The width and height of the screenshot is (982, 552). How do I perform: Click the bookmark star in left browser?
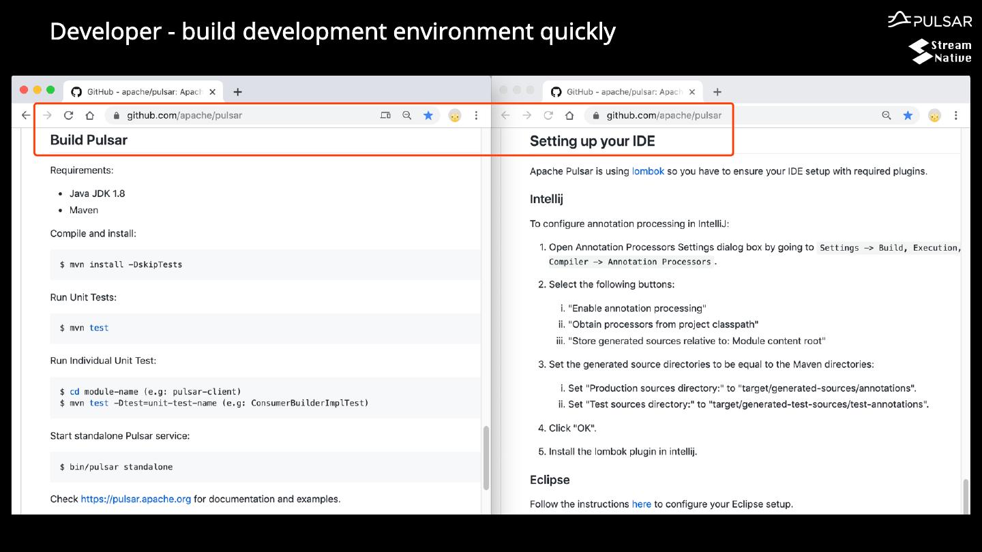click(x=428, y=116)
